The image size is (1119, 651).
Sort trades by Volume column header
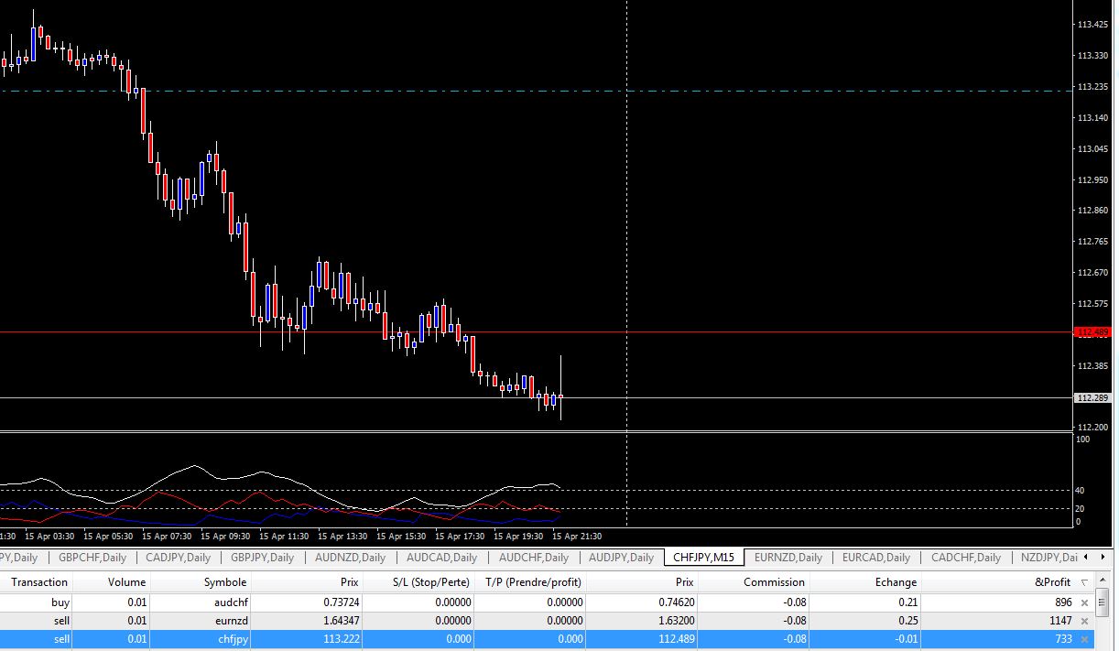pos(126,582)
